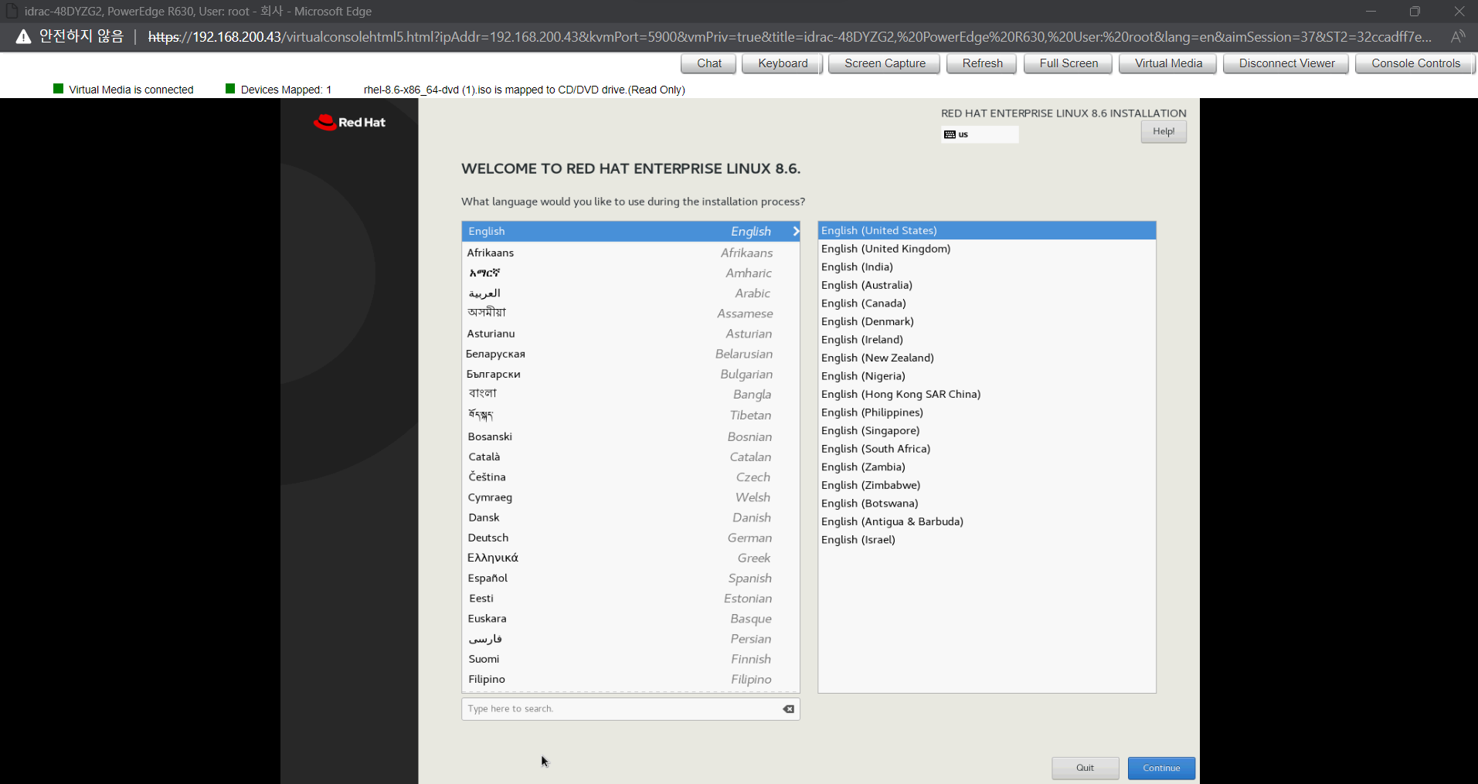Select the Tibetan language row
This screenshot has width=1478, height=784.
[630, 415]
